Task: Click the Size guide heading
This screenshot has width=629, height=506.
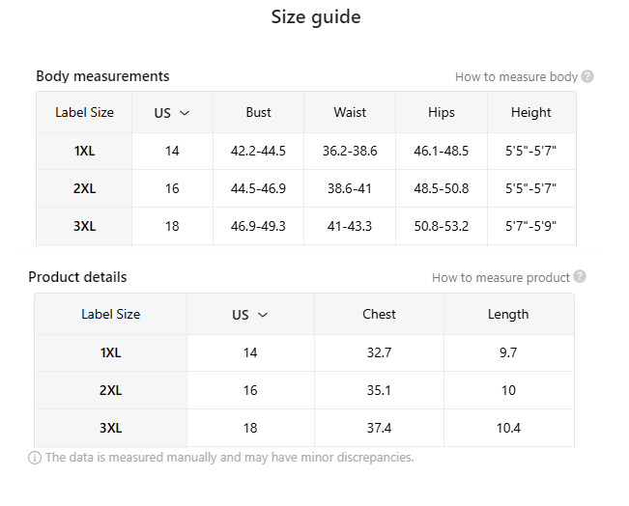Action: click(316, 17)
